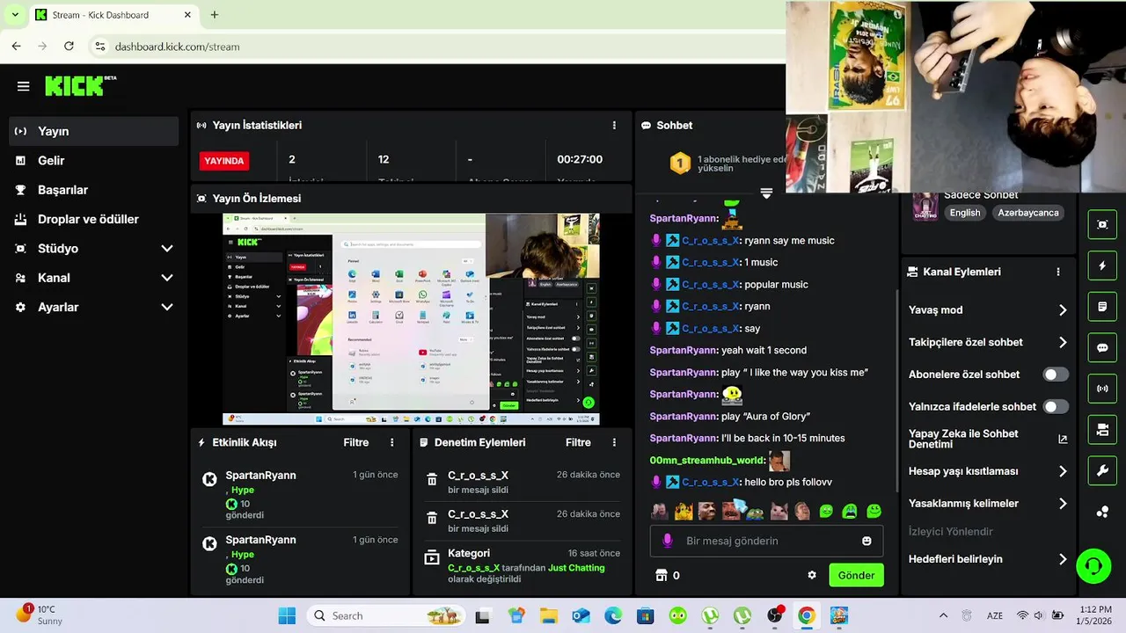Open the emoji picker in message box

(866, 541)
